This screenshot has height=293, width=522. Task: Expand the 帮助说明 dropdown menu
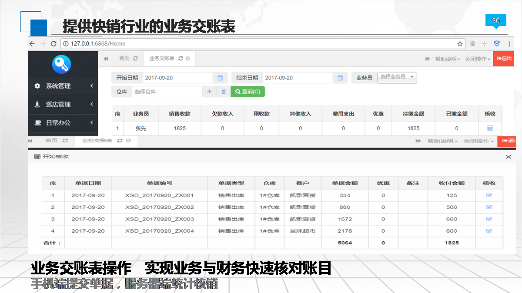click(x=447, y=59)
